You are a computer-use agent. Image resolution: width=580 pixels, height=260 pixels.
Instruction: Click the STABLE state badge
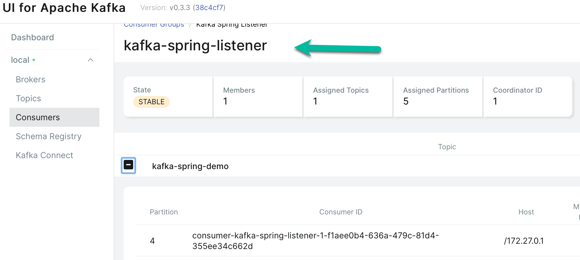pyautogui.click(x=152, y=102)
